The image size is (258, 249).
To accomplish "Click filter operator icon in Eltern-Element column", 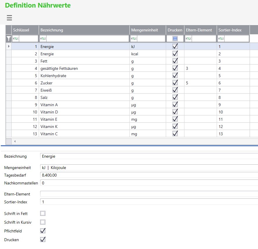I will [188, 39].
